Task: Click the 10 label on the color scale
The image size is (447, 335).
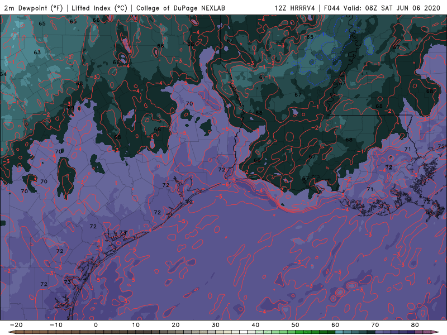Action: [x=136, y=325]
